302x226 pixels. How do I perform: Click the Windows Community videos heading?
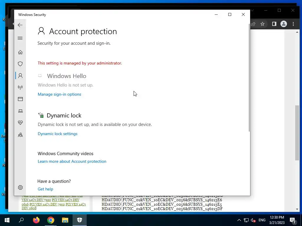[65, 154]
